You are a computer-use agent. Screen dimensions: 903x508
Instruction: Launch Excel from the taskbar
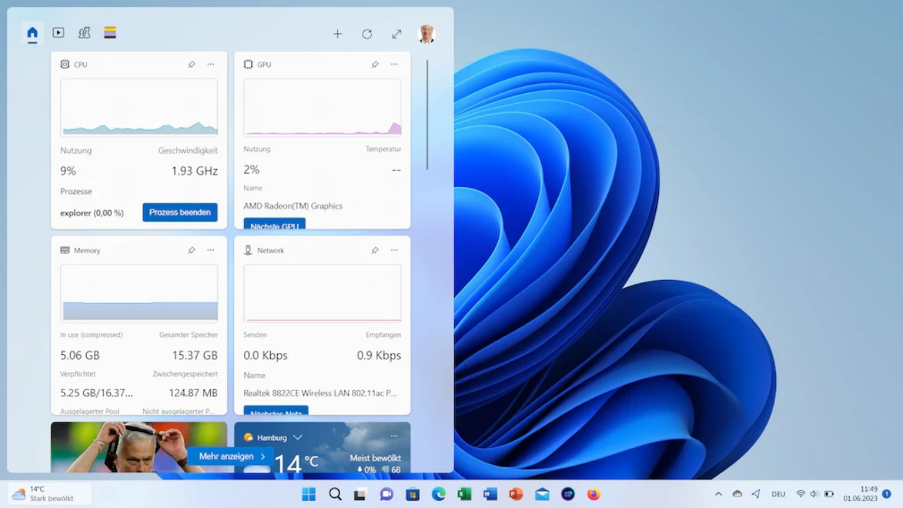click(x=464, y=494)
